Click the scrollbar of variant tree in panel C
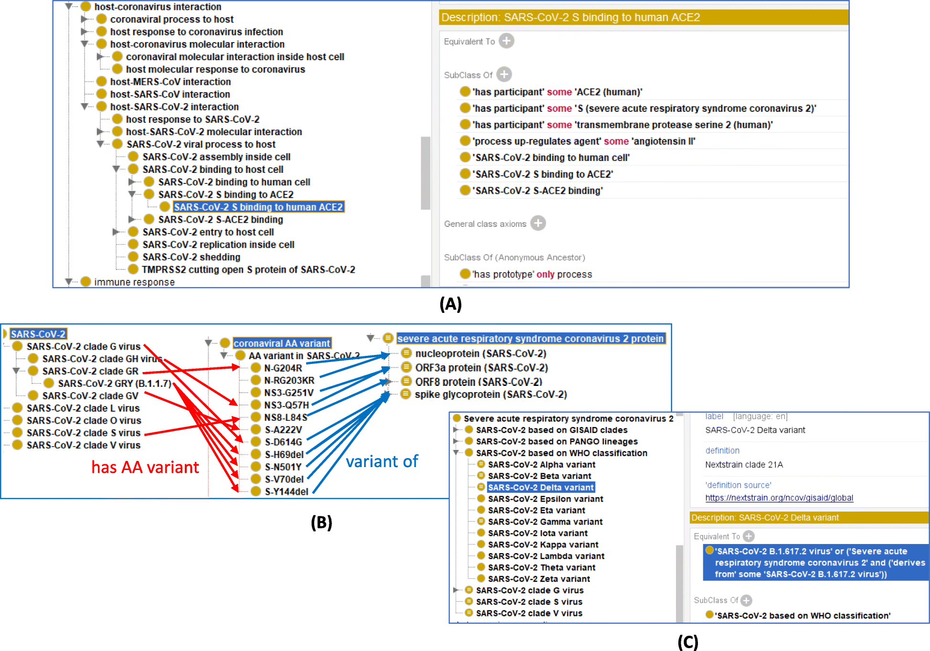The height and width of the screenshot is (651, 930). coord(680,584)
